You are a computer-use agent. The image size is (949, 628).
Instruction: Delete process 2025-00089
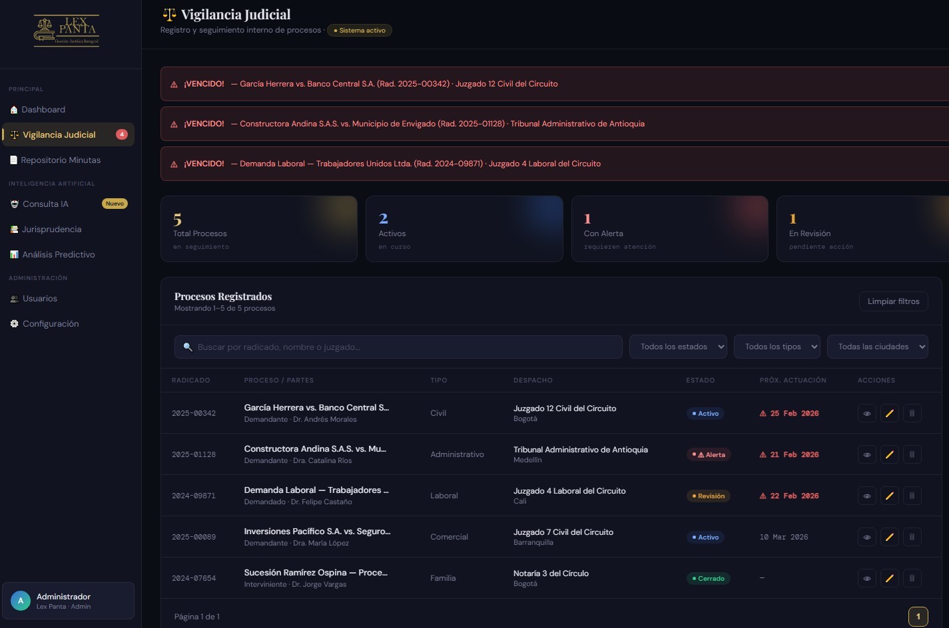coord(912,537)
